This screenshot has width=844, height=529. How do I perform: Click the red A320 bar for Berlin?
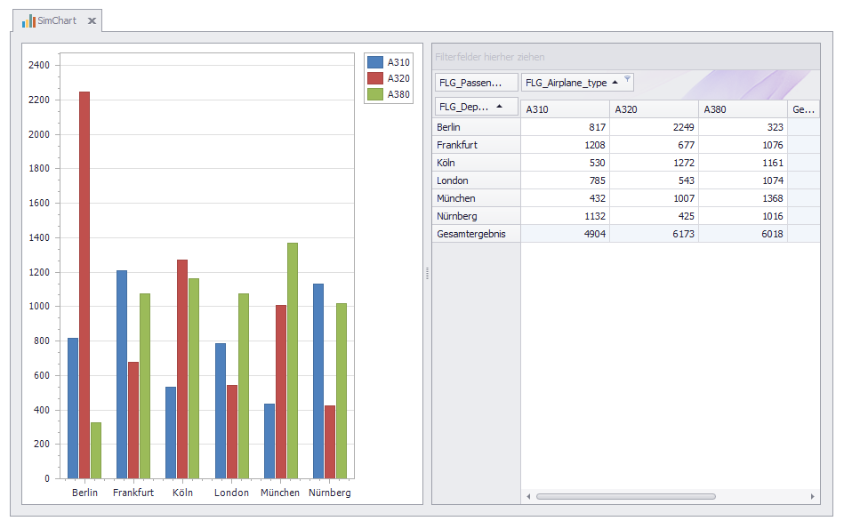pyautogui.click(x=84, y=285)
